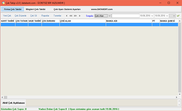Minimize the Çek Takip window

tap(160, 3)
